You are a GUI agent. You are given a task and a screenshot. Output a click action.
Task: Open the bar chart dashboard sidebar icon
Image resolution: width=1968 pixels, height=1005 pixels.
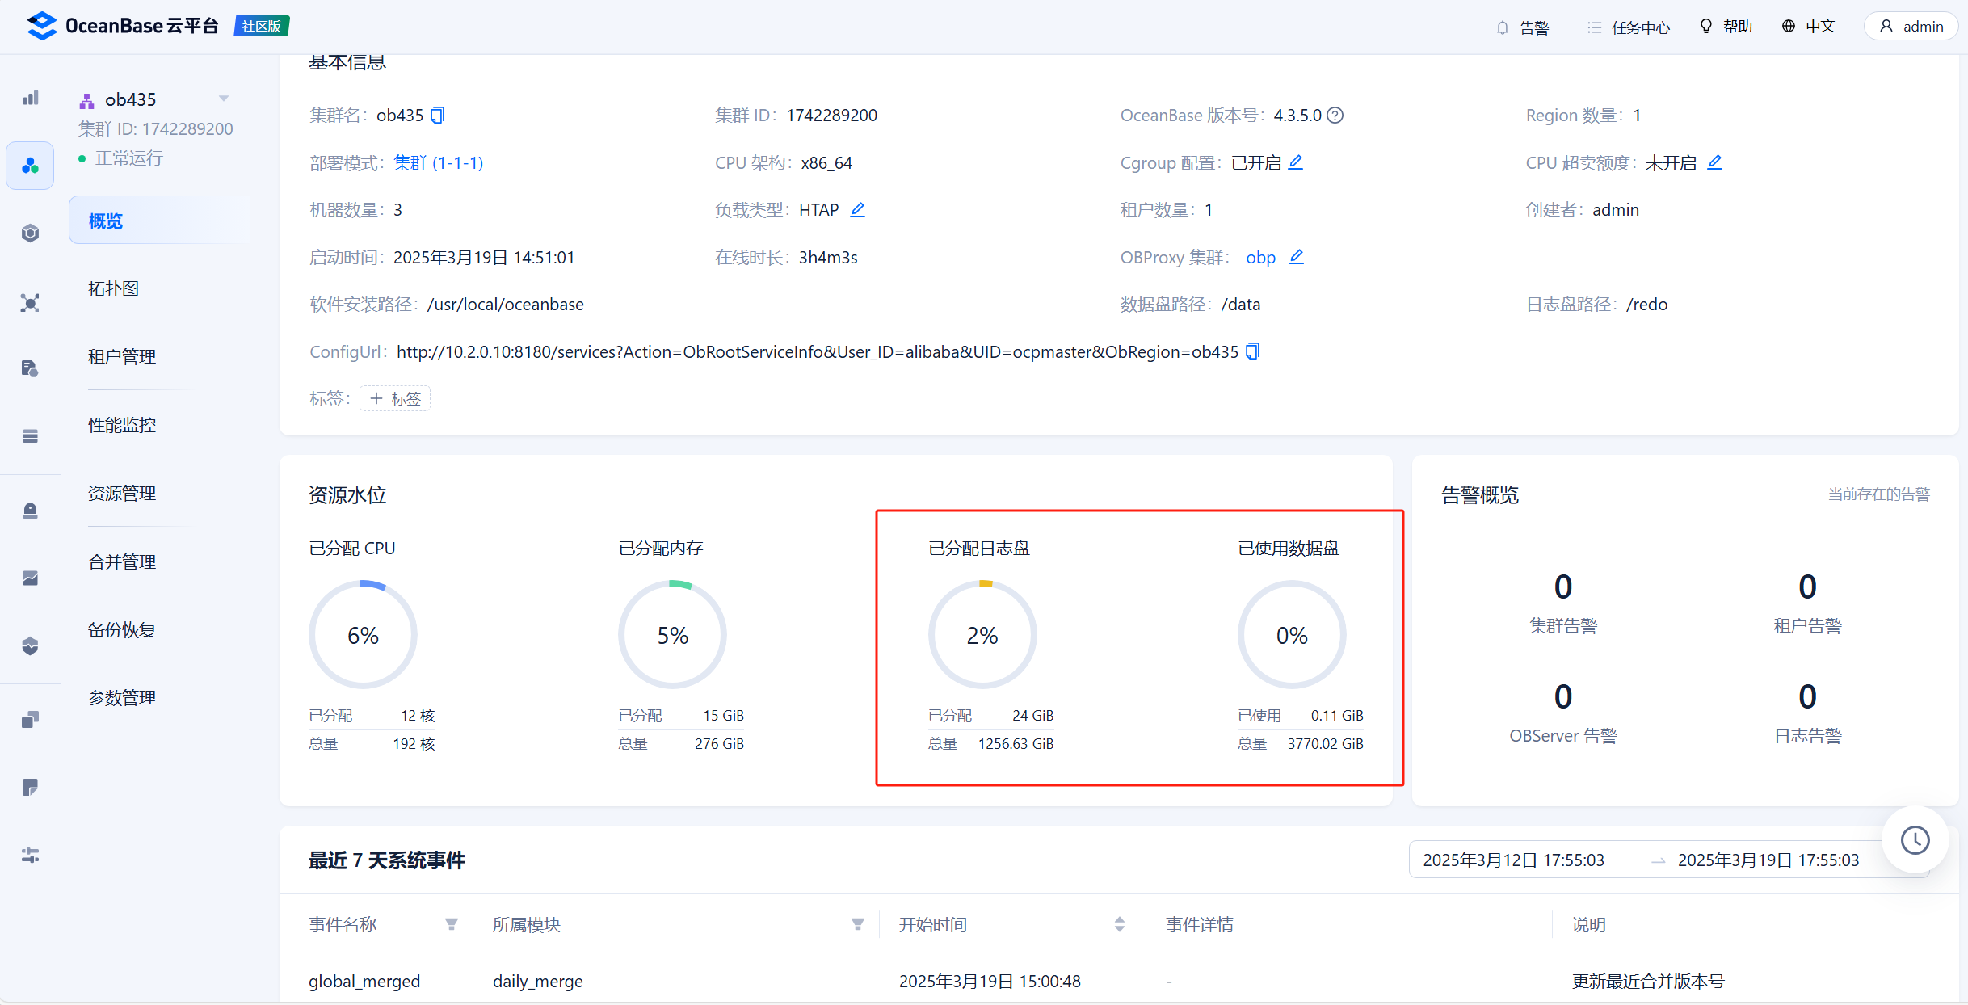(30, 98)
